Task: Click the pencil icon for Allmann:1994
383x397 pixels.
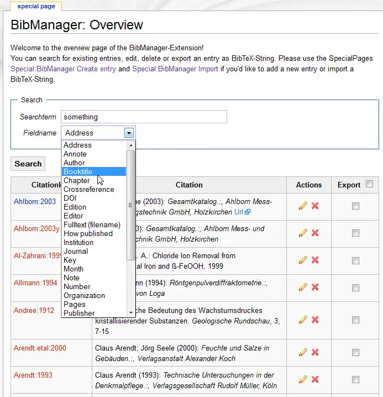Action: [302, 286]
